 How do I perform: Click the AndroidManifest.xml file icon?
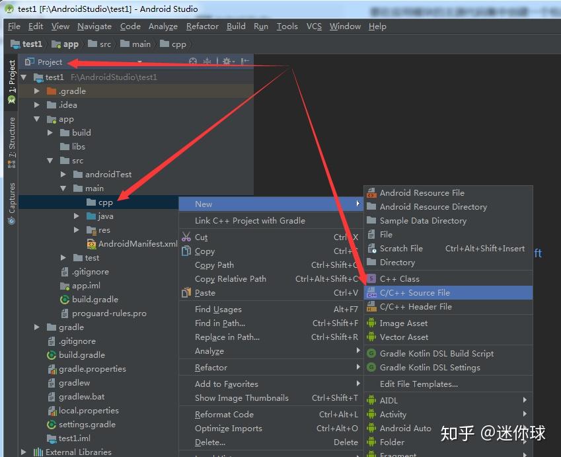coord(92,244)
